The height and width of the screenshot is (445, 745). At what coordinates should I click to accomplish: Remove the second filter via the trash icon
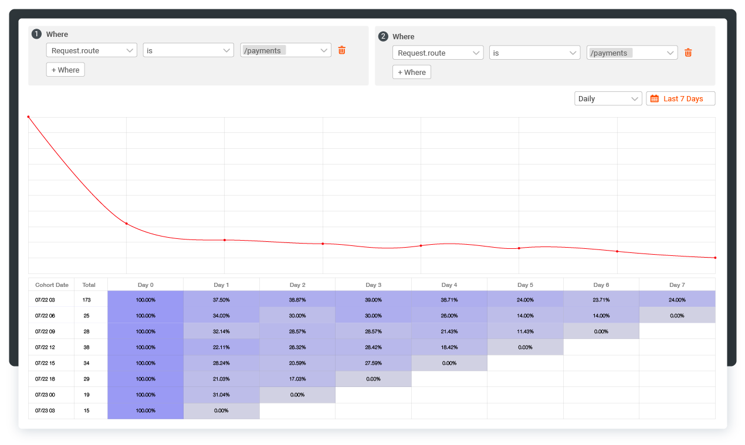688,52
